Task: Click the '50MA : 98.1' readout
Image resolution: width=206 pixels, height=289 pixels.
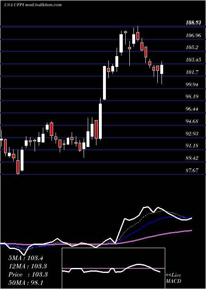Action: pos(26,282)
